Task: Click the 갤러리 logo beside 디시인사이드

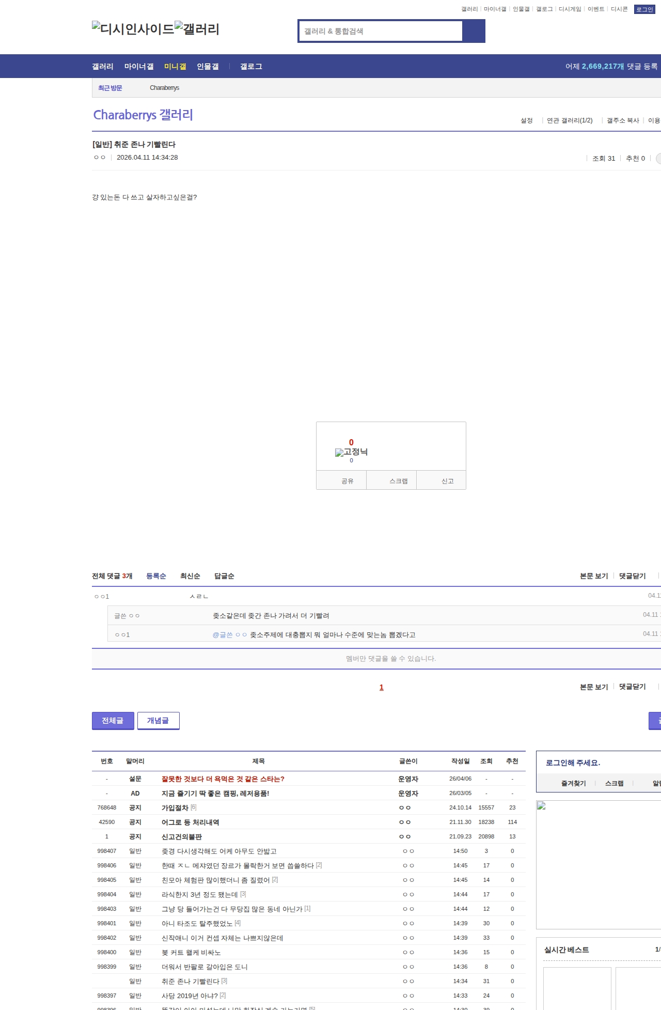Action: [x=197, y=28]
